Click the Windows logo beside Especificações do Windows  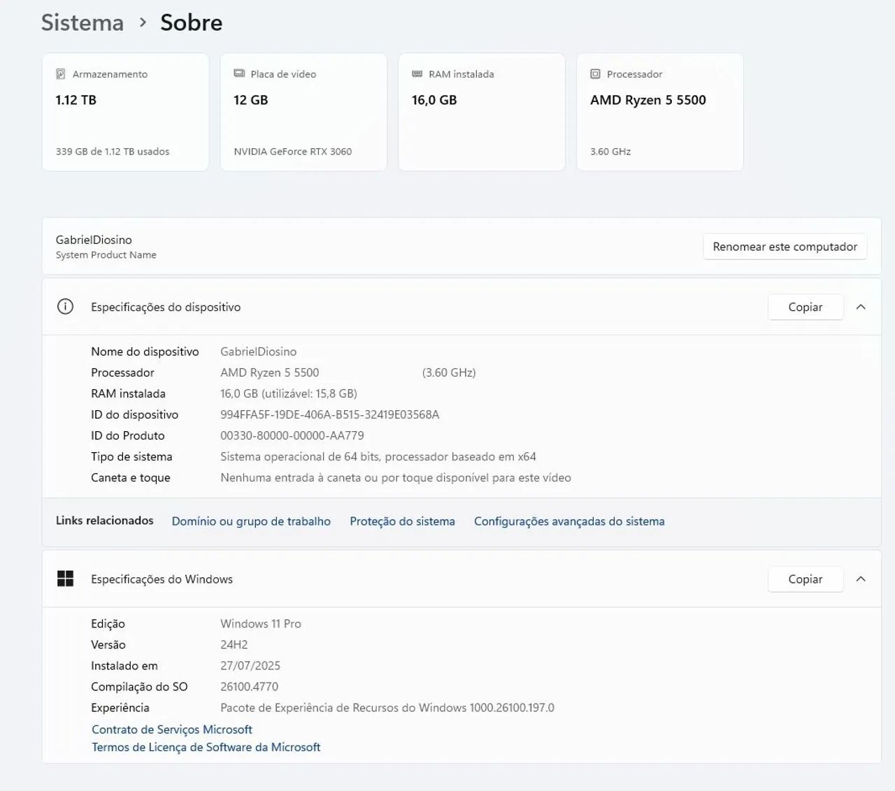click(65, 579)
